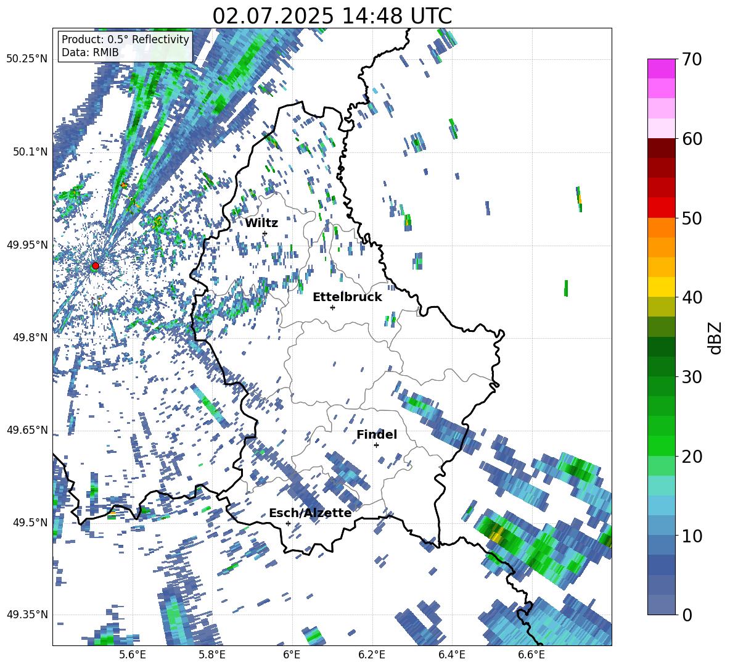
Task: Click the Data: RMIB text
Action: pos(90,52)
